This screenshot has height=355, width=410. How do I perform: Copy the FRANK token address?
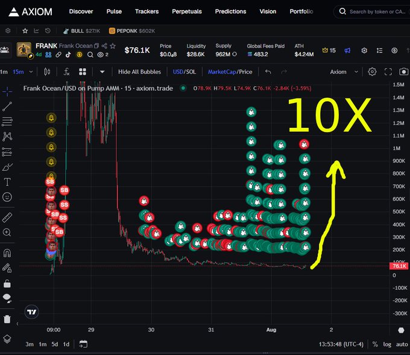pyautogui.click(x=96, y=46)
